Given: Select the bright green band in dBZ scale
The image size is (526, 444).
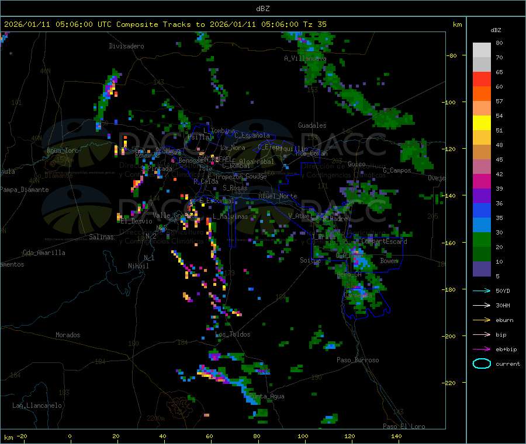Looking at the screenshot, I should 482,239.
